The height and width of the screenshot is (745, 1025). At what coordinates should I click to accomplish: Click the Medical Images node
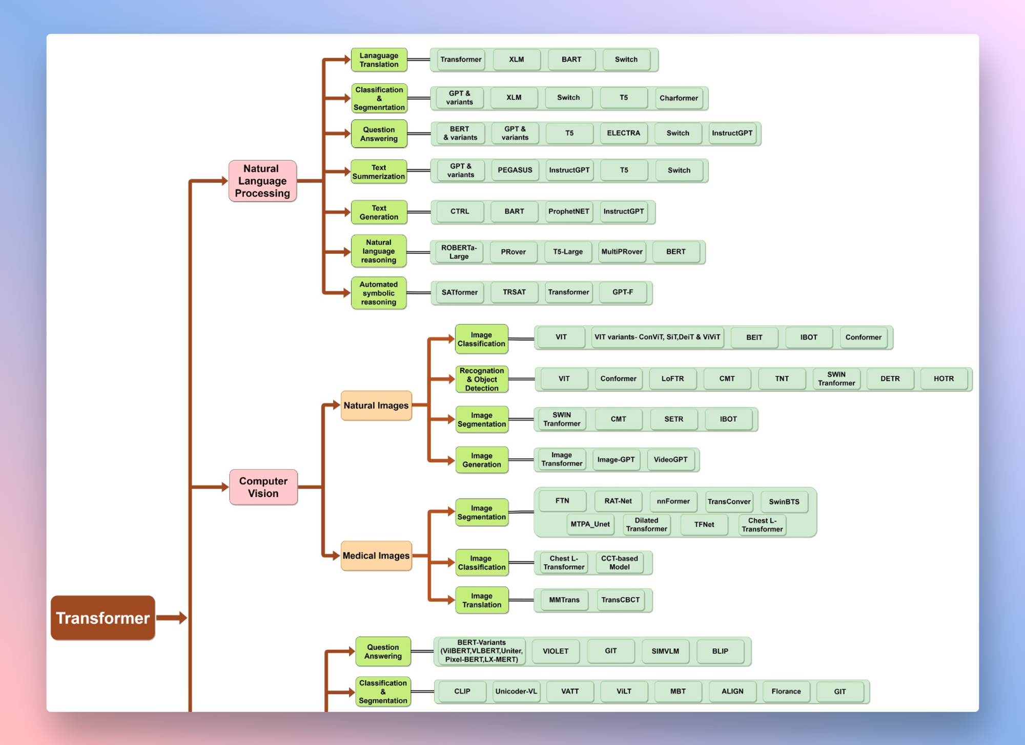point(376,556)
